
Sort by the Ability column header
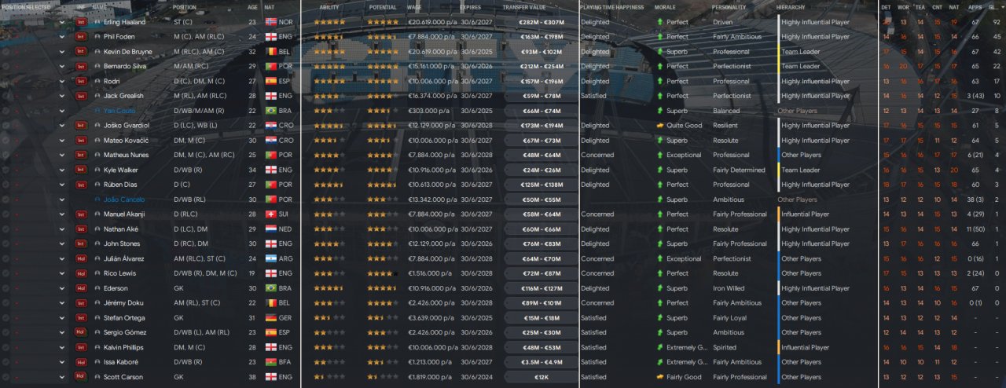coord(329,7)
